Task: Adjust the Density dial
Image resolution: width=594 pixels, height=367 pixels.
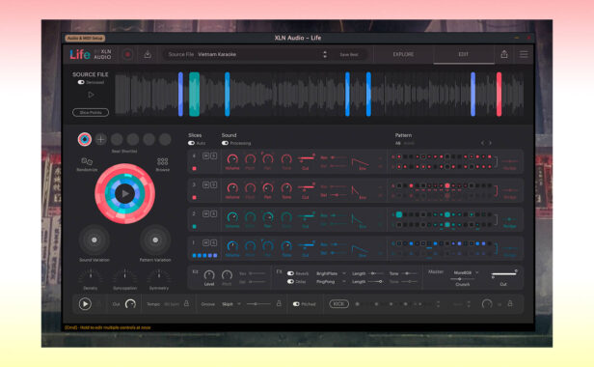Action: tap(91, 276)
